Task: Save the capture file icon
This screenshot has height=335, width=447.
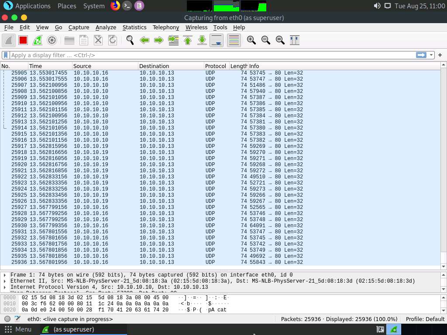Action: 83,40
